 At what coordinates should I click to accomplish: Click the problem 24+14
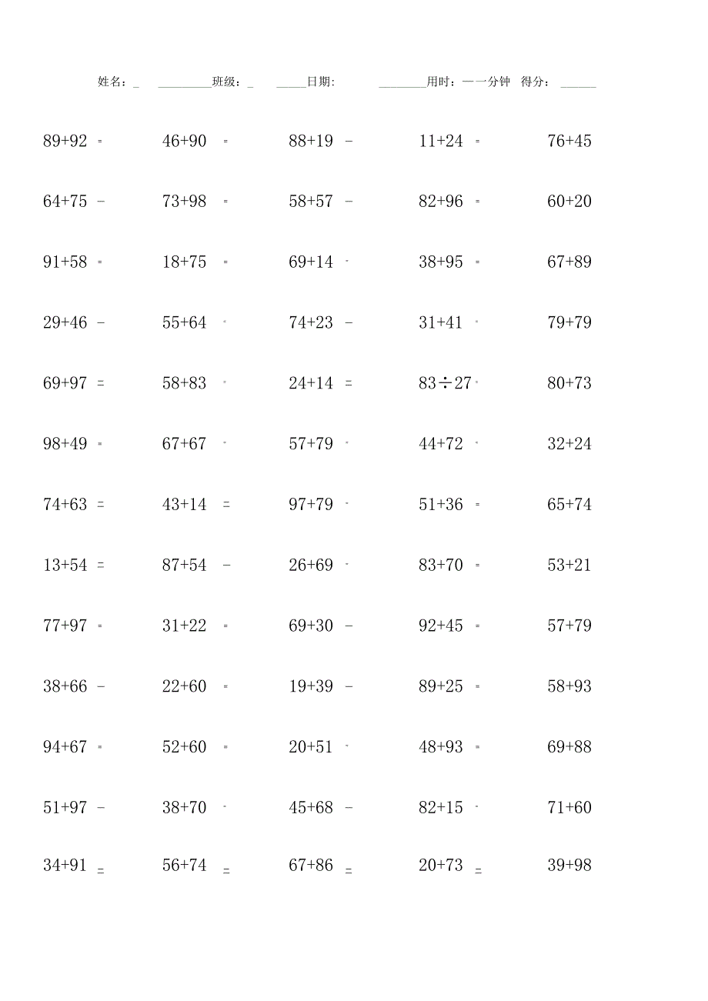(x=311, y=383)
